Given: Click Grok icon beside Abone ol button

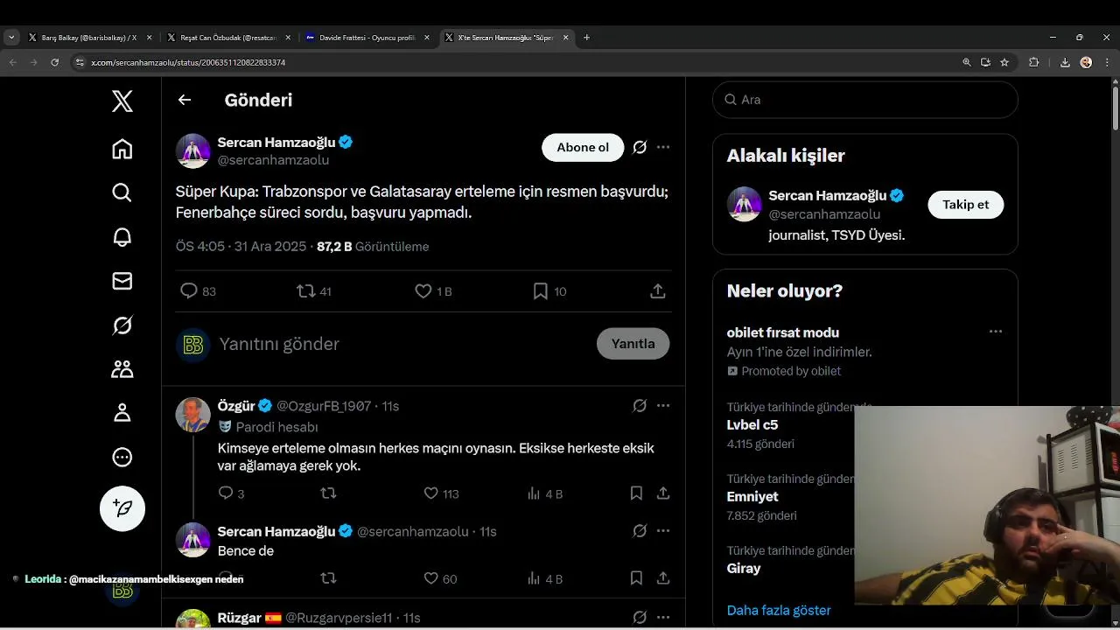Looking at the screenshot, I should 640,147.
